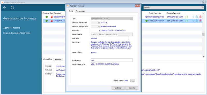The width and height of the screenshot is (207, 95).
Task: Click the Parâmetros field containing -N1
Action: pos(112,60)
